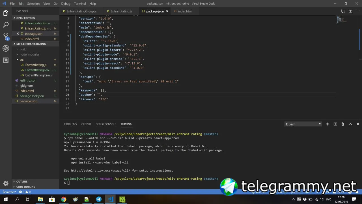The image size is (362, 204).
Task: Open Task View on taskbar
Action: point(28,199)
